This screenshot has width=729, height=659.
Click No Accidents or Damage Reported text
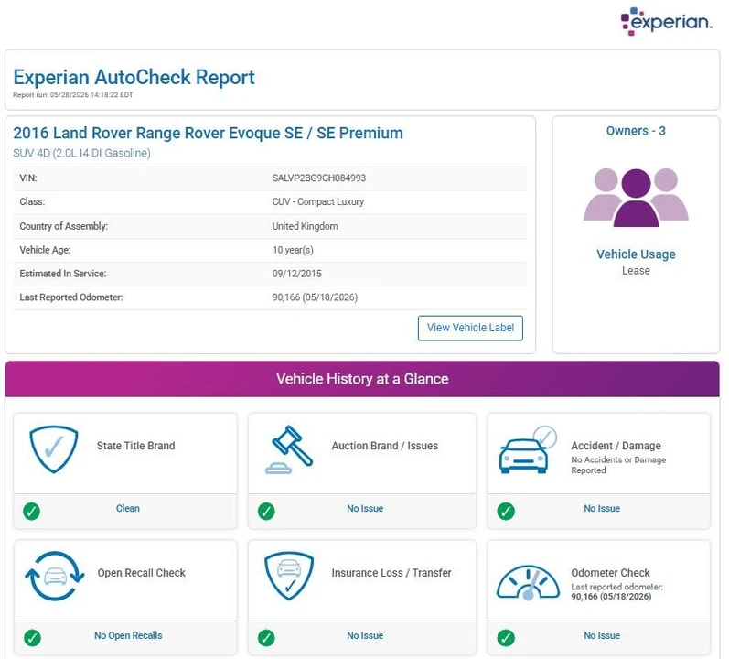(618, 465)
